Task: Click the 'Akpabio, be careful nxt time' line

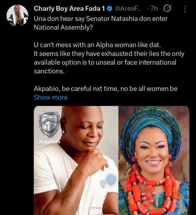Action: 106,89
